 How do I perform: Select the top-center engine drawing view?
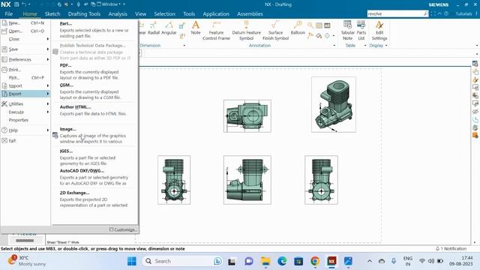pyautogui.click(x=247, y=116)
